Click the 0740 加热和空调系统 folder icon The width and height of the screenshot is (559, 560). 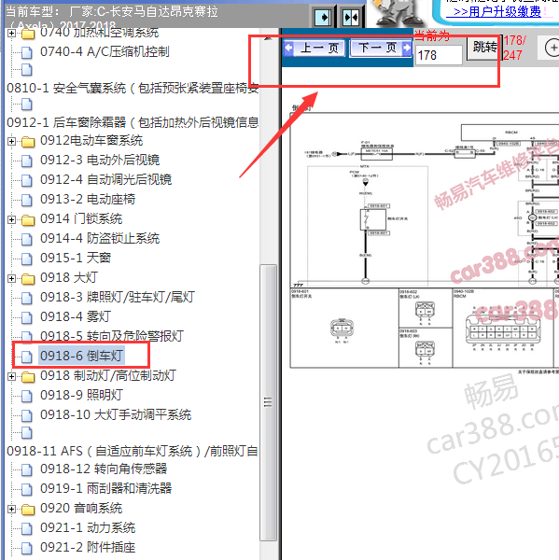pos(28,34)
